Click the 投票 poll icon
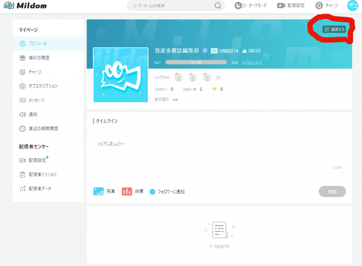 (x=127, y=192)
